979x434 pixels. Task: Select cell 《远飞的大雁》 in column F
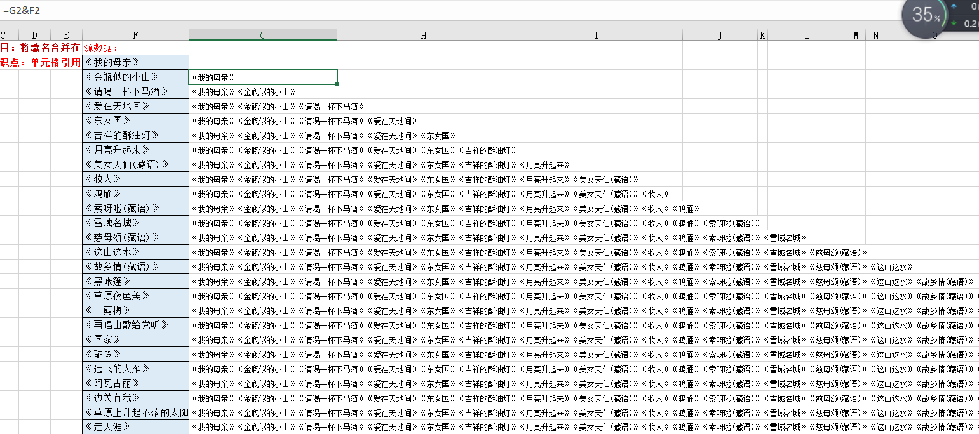(x=135, y=369)
